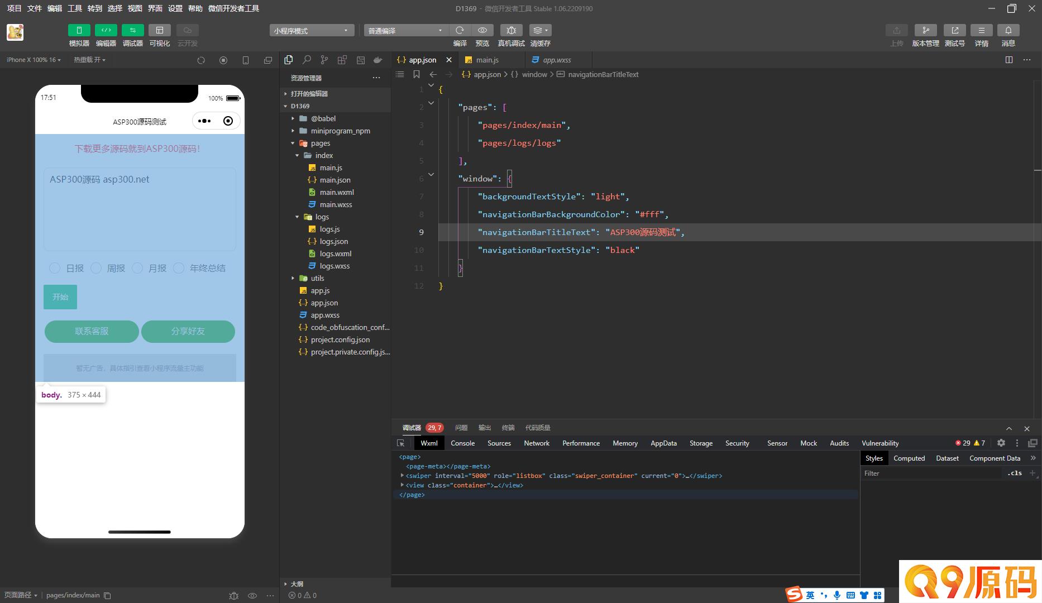The height and width of the screenshot is (603, 1042).
Task: Open Version Management
Action: point(925,30)
